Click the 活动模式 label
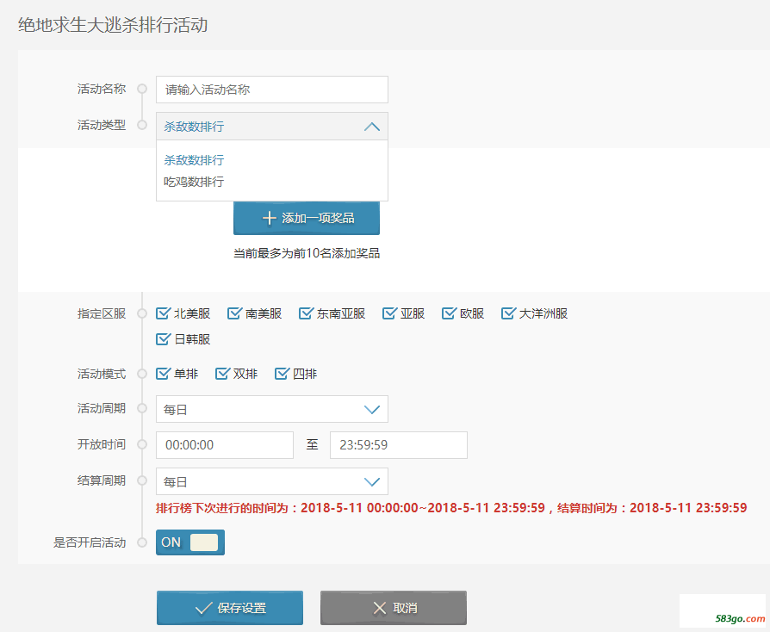770x632 pixels. [102, 374]
